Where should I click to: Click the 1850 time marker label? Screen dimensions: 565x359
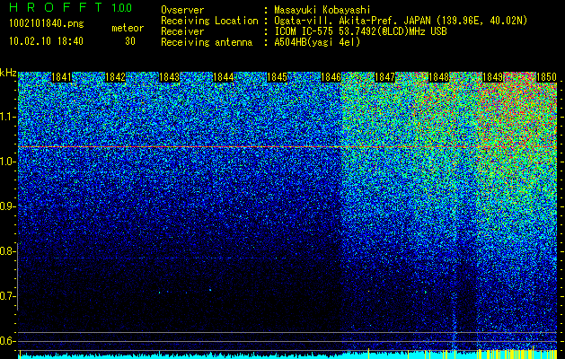click(x=547, y=77)
